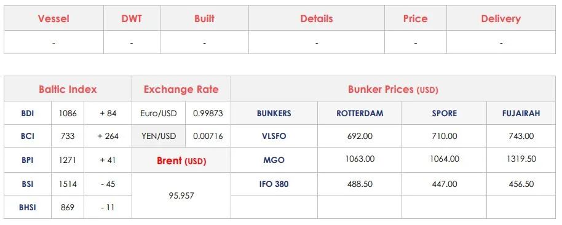Screen dimensions: 562x225
Task: Select the BPI index label
Action: pyautogui.click(x=28, y=160)
